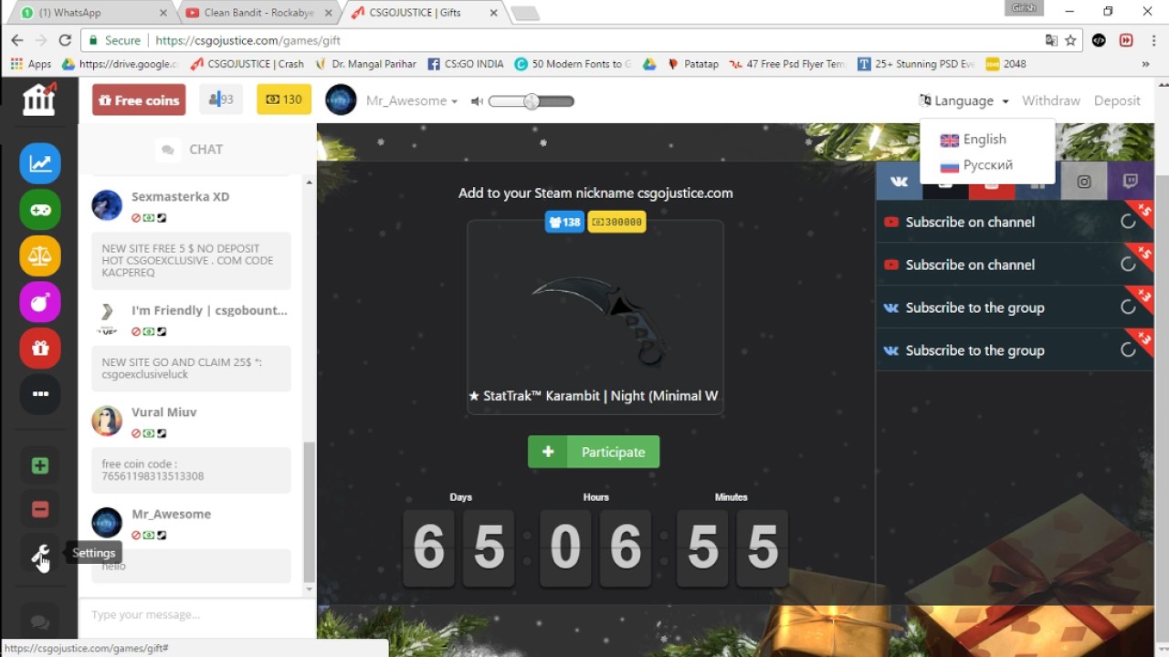The width and height of the screenshot is (1169, 657).
Task: Click the browser address bar URL
Action: point(247,40)
